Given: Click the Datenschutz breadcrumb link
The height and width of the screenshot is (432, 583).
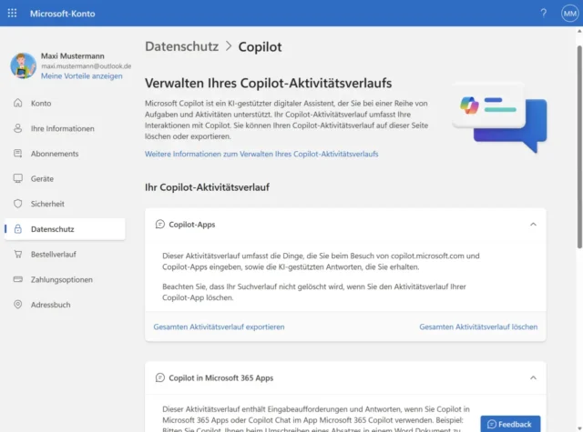Looking at the screenshot, I should click(x=182, y=46).
